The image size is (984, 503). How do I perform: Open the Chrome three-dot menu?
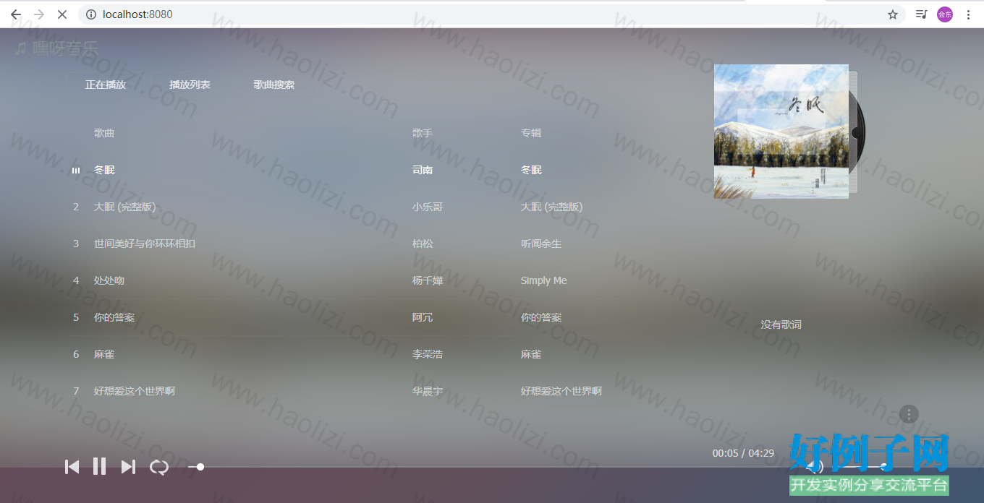968,14
